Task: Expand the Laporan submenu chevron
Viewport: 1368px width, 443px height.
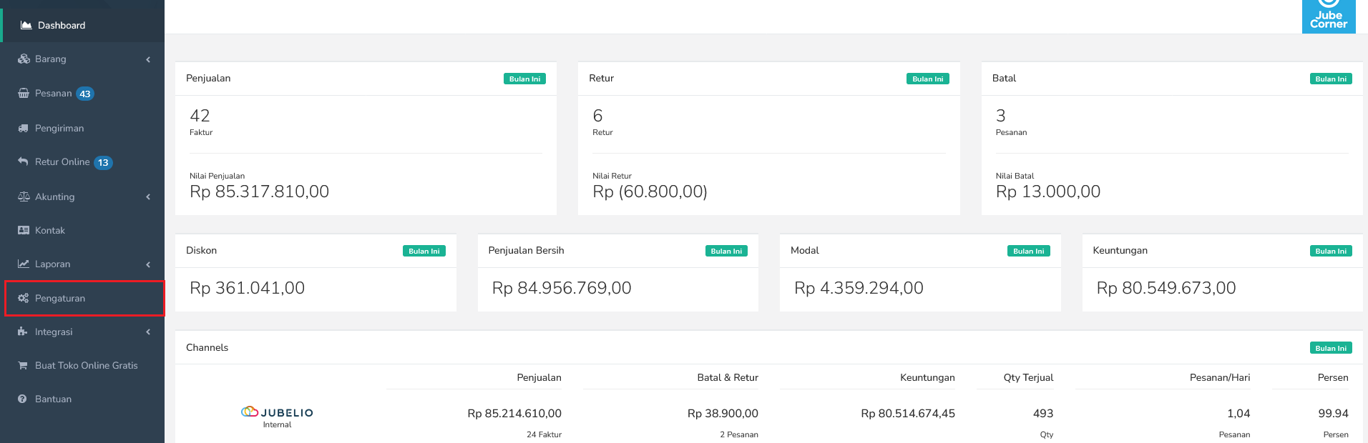Action: [x=148, y=264]
